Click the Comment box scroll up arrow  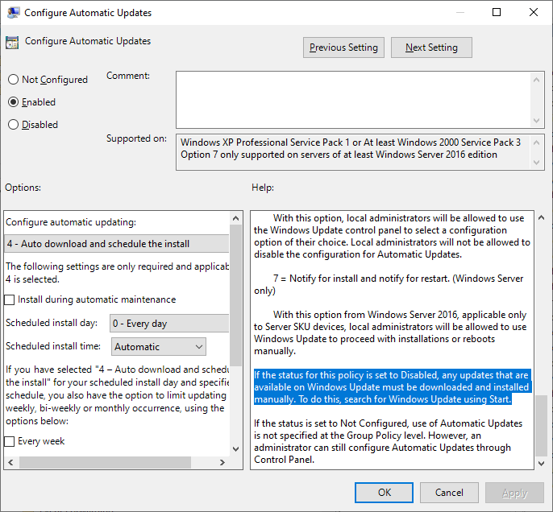[536, 80]
